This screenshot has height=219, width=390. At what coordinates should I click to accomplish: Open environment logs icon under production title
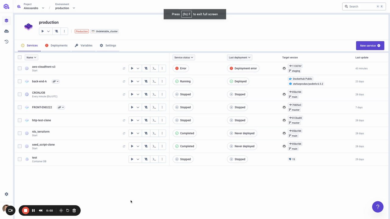56,31
